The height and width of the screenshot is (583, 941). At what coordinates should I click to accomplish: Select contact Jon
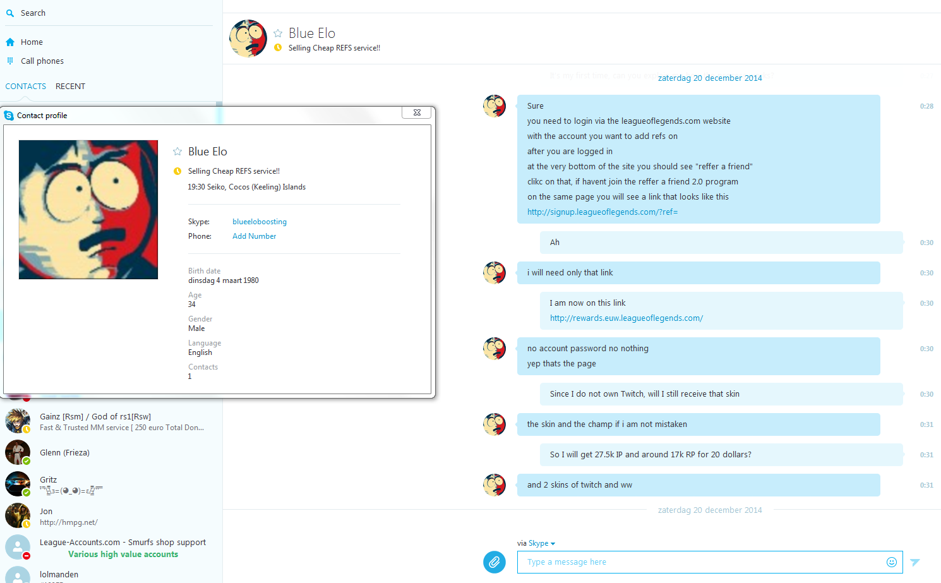click(111, 516)
